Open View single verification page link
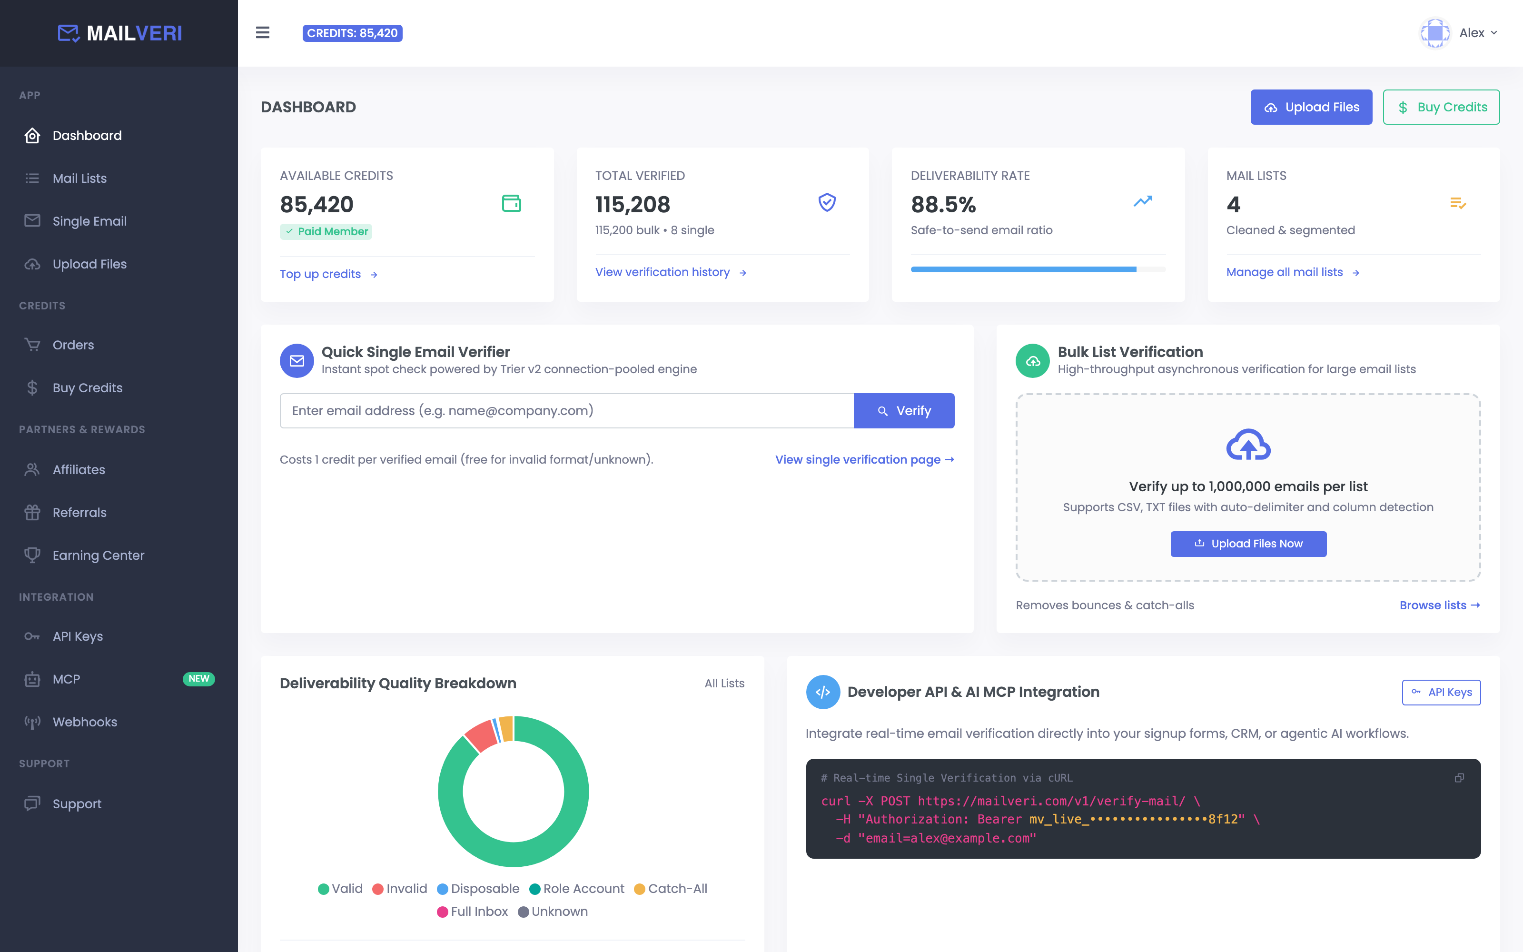 point(865,460)
